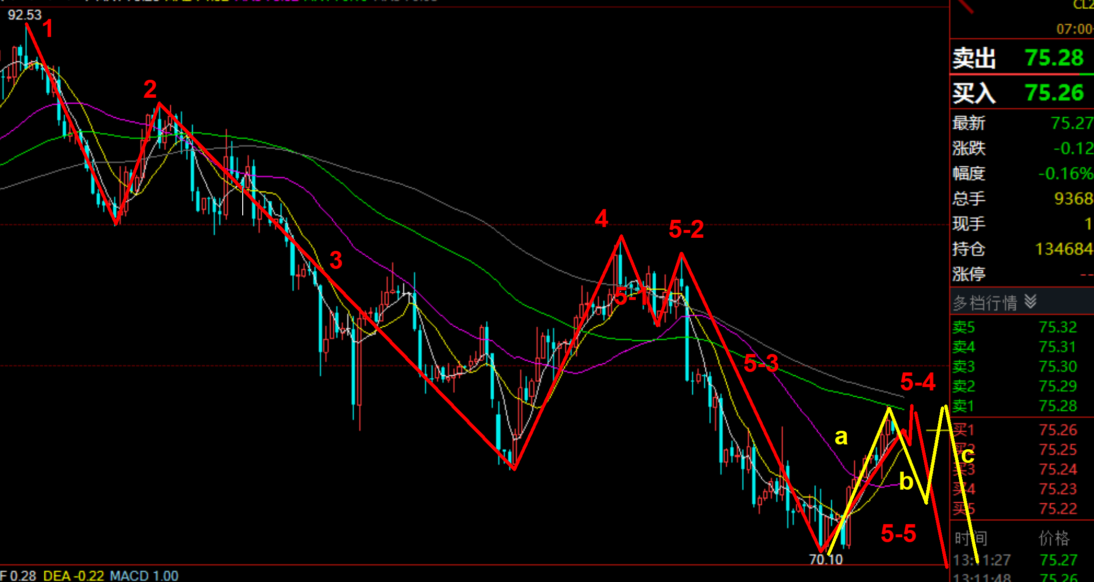
Task: Select the 卖3 order at 75.30
Action: [x=1022, y=366]
